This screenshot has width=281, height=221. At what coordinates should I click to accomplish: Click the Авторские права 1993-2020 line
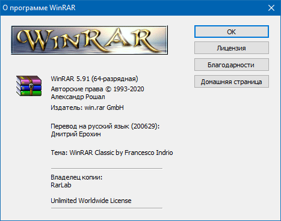click(x=97, y=89)
